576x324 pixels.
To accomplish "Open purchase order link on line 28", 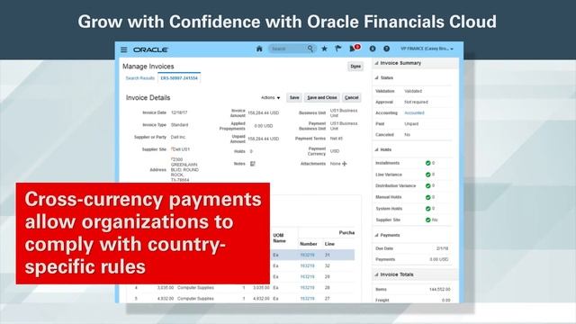I will coord(307,288).
